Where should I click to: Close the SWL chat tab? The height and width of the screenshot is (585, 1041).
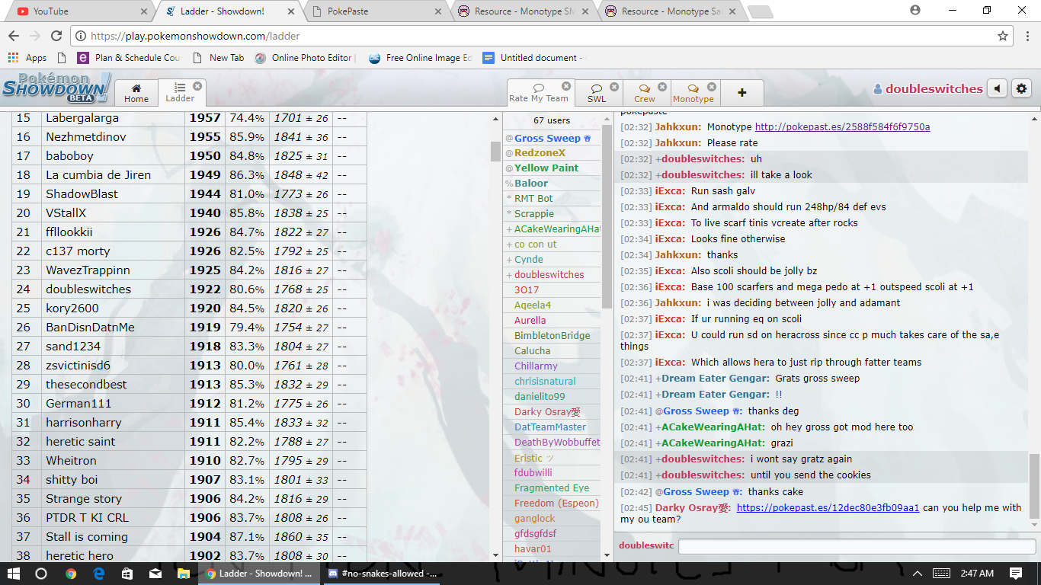coord(614,87)
